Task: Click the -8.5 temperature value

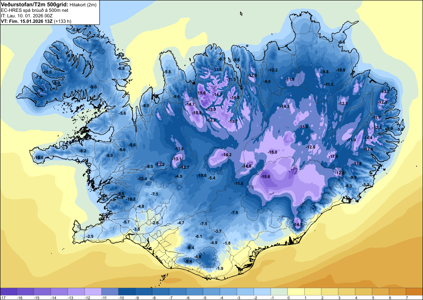Action: pos(150,167)
